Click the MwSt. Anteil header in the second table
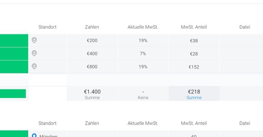This screenshot has height=137, width=263. click(194, 123)
